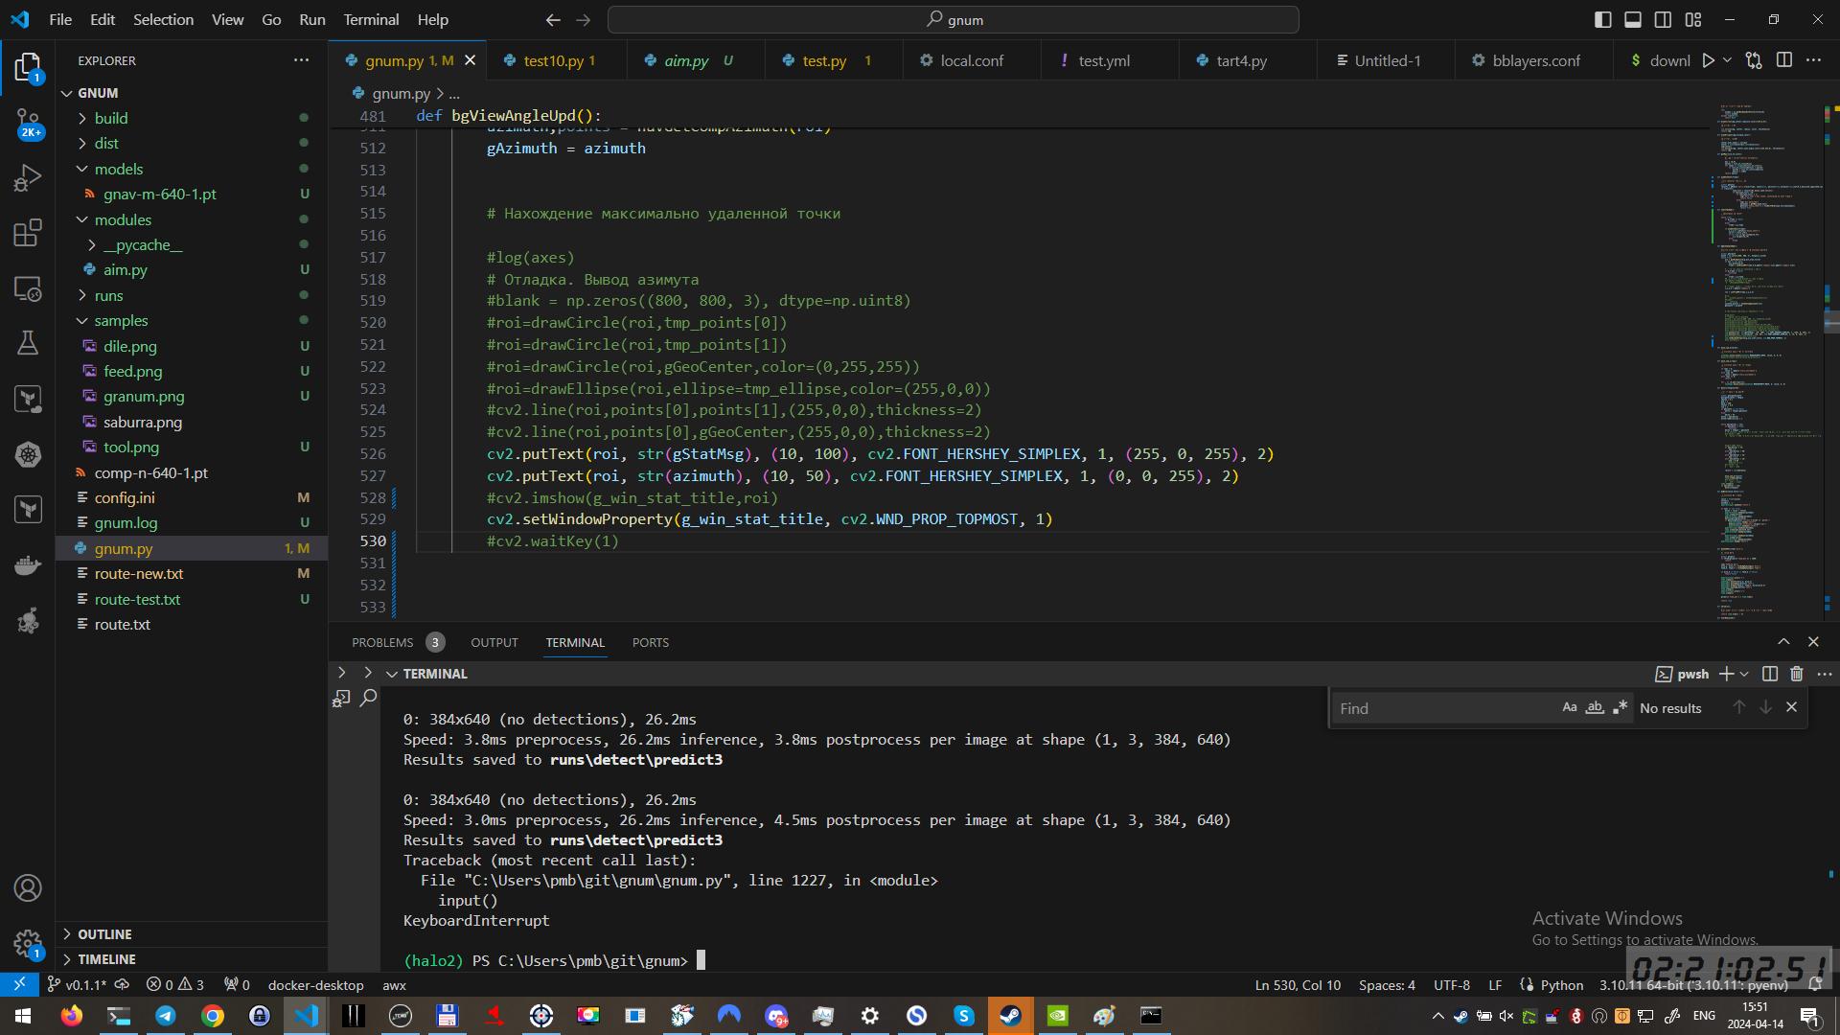Open the Terminal menu
1840x1035 pixels.
pos(371,19)
